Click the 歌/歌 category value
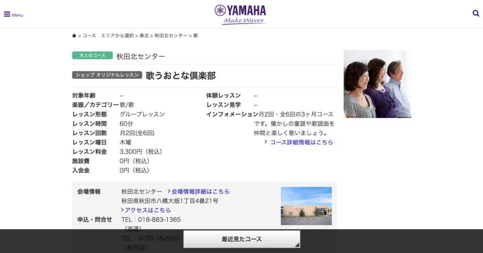The image size is (483, 253). [127, 105]
